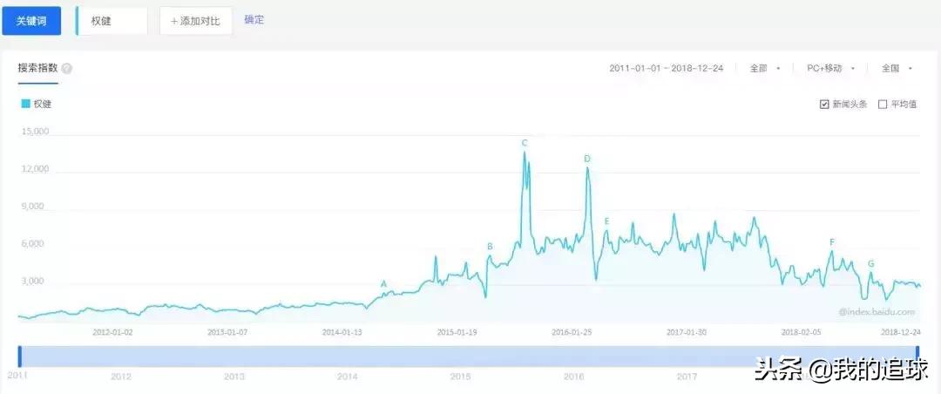This screenshot has height=394, width=941.
Task: Click news marker F on the chart
Action: coord(832,242)
